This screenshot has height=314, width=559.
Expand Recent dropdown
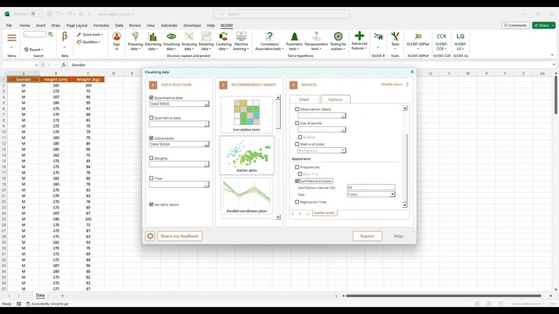click(34, 50)
